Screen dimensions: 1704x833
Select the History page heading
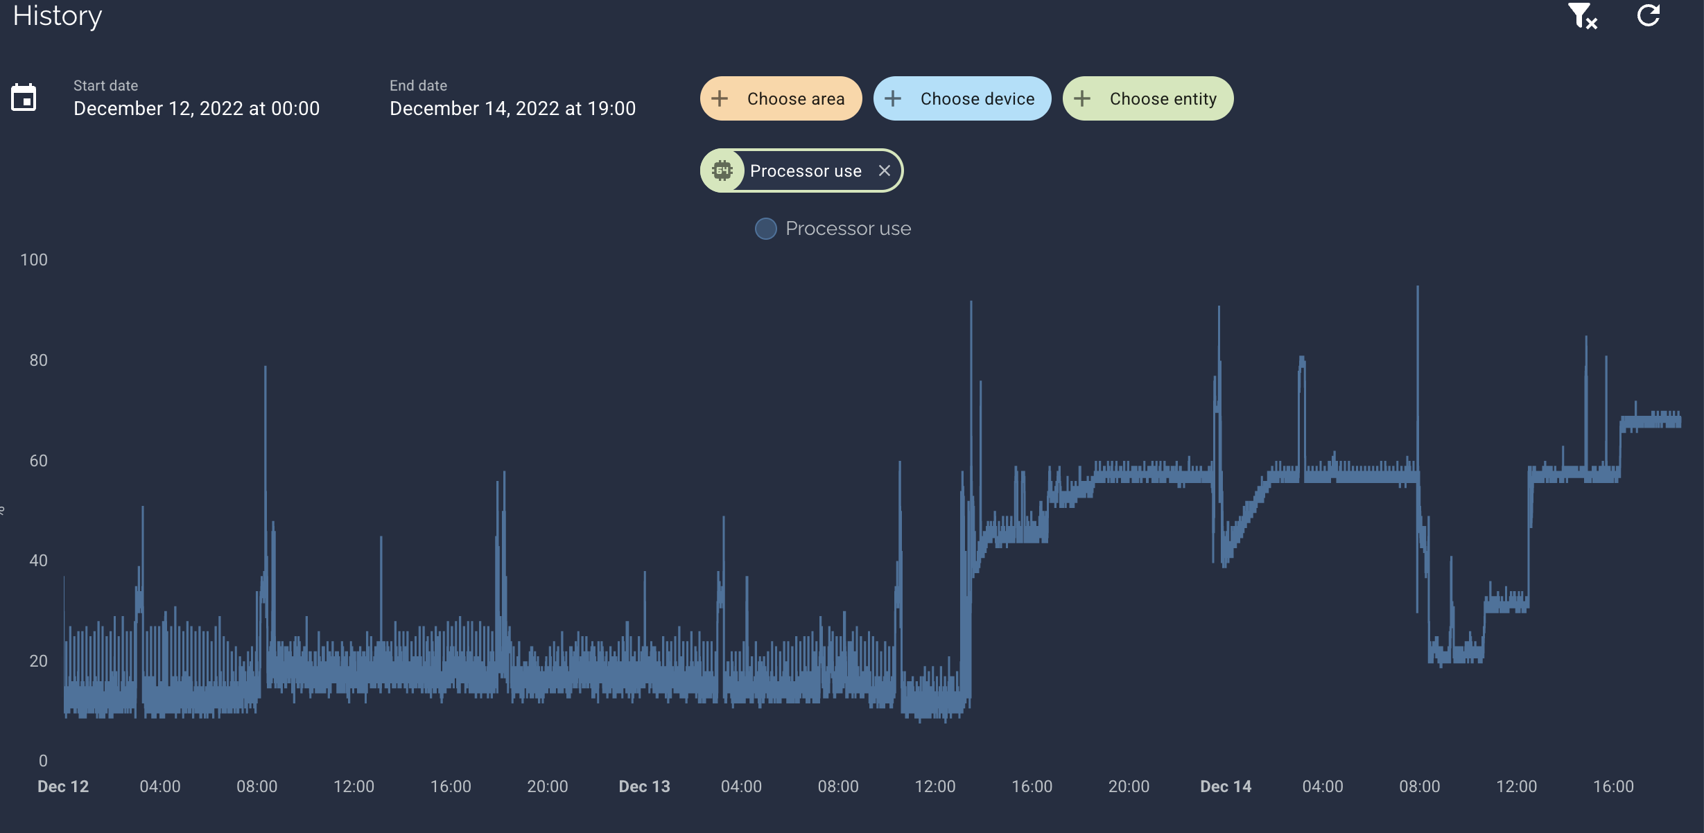point(58,15)
